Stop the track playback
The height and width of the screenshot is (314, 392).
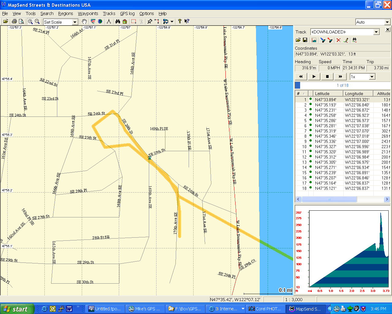pos(327,77)
